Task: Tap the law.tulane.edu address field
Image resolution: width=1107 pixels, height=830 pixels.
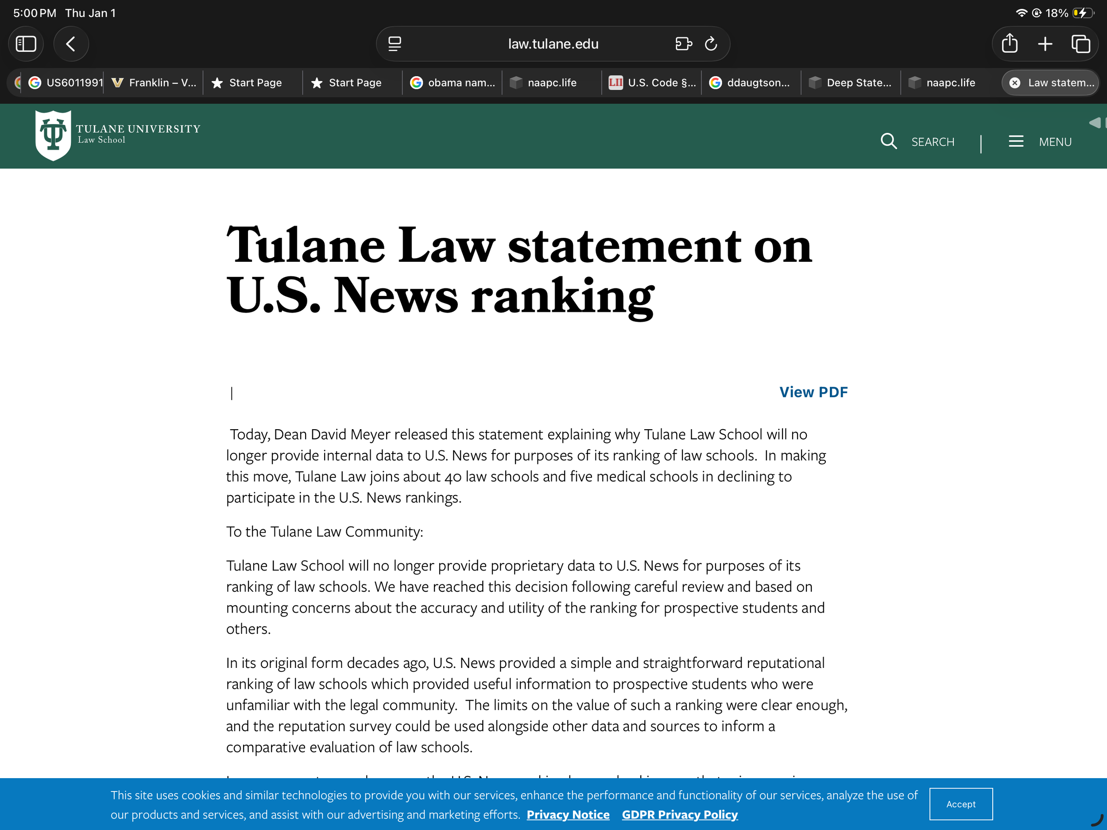Action: pos(553,44)
